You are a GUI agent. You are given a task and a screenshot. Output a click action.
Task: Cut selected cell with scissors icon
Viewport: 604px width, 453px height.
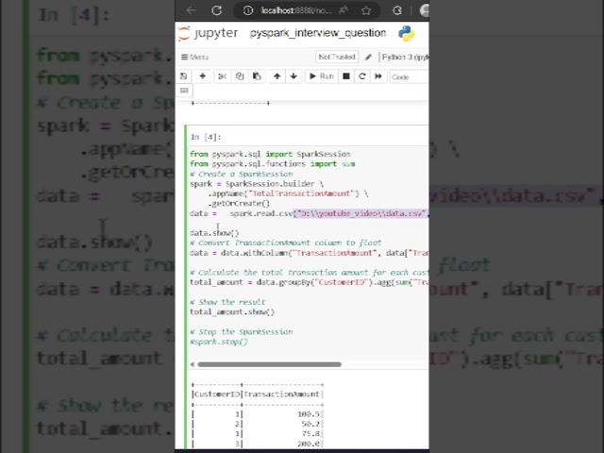pos(223,76)
